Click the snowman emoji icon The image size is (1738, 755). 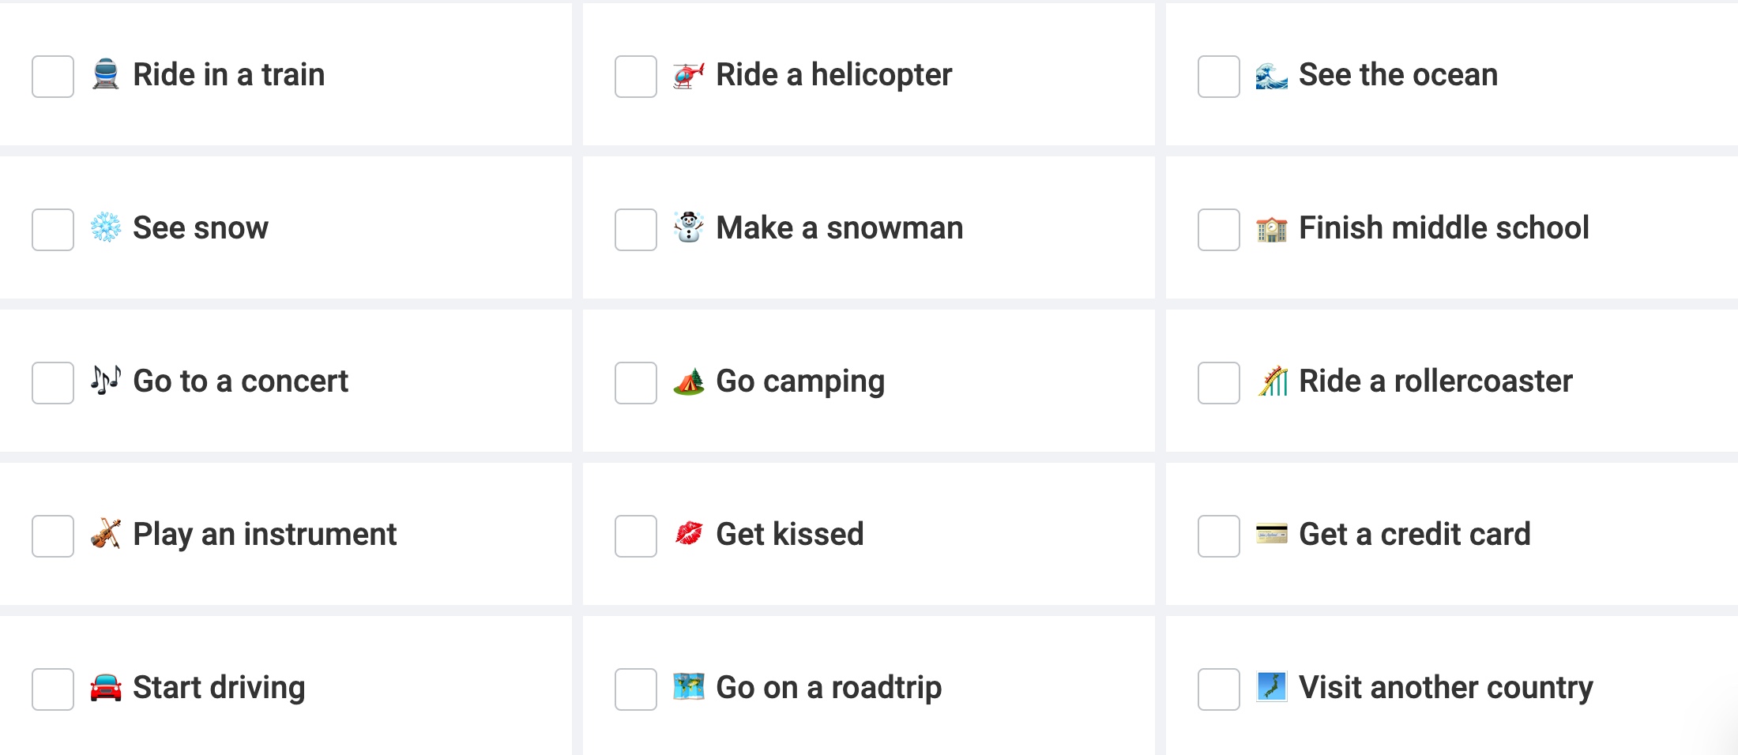click(688, 227)
